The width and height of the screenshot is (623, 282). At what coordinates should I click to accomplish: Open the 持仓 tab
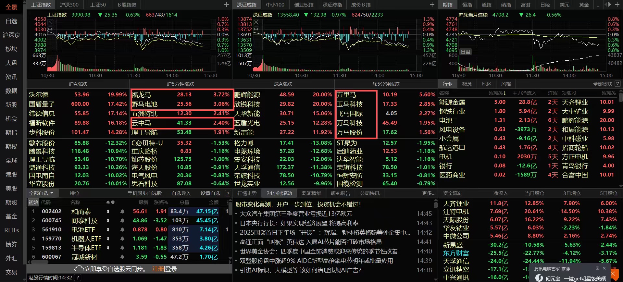pyautogui.click(x=75, y=193)
